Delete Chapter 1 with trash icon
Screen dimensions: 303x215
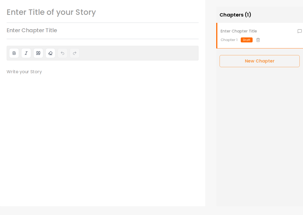point(258,40)
